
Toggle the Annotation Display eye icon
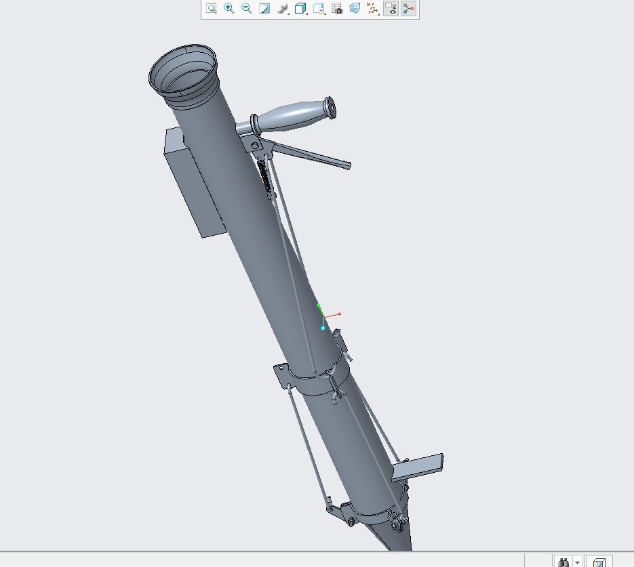[x=391, y=9]
